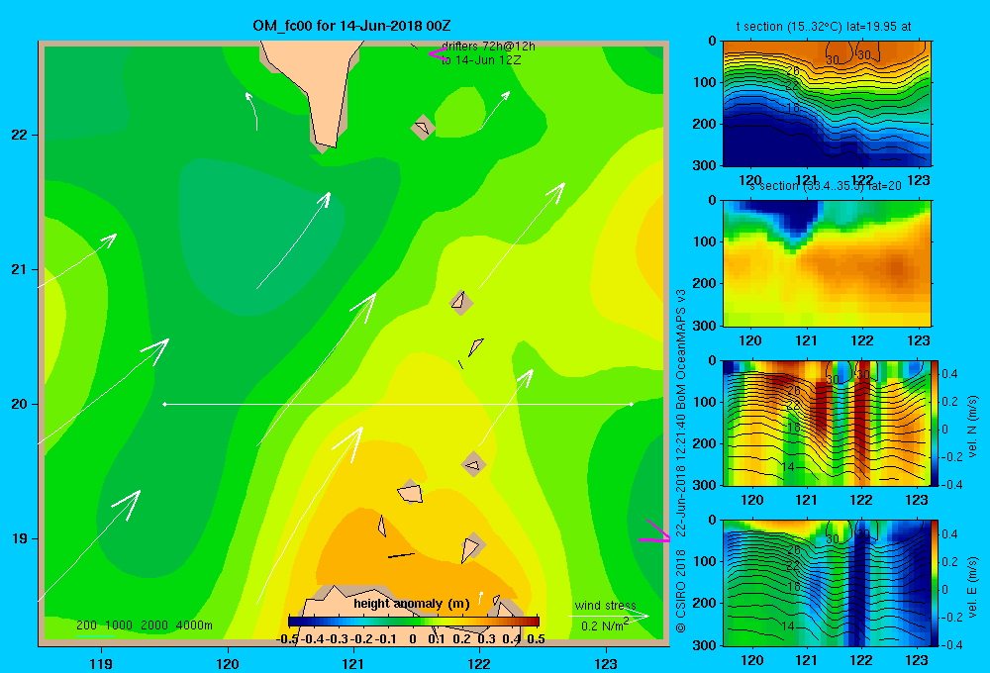
Task: Select the magenta drifter marker beside the drifters label
Action: [437, 53]
